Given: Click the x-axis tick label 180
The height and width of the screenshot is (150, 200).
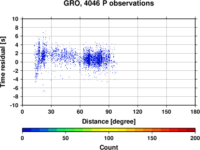Looking at the screenshot, I should (x=195, y=112).
